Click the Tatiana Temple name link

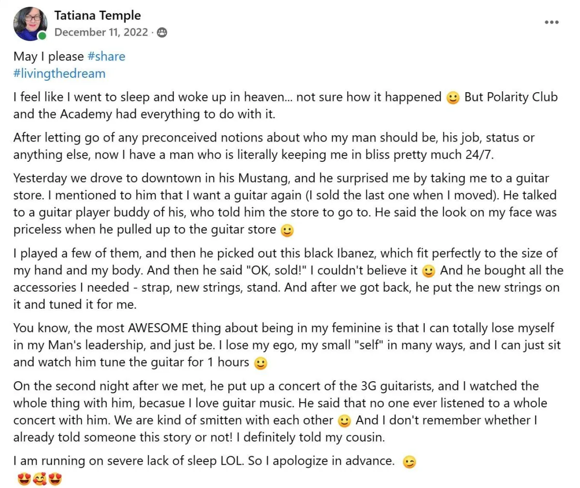(98, 15)
